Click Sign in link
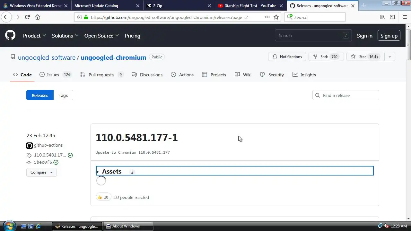The image size is (411, 231). 365,36
